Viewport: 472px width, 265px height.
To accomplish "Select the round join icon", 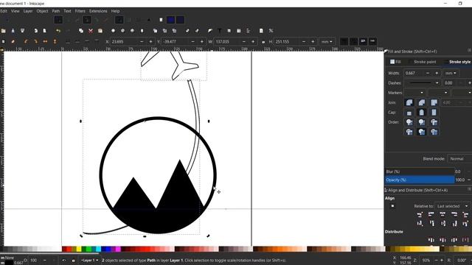I will tap(409, 102).
